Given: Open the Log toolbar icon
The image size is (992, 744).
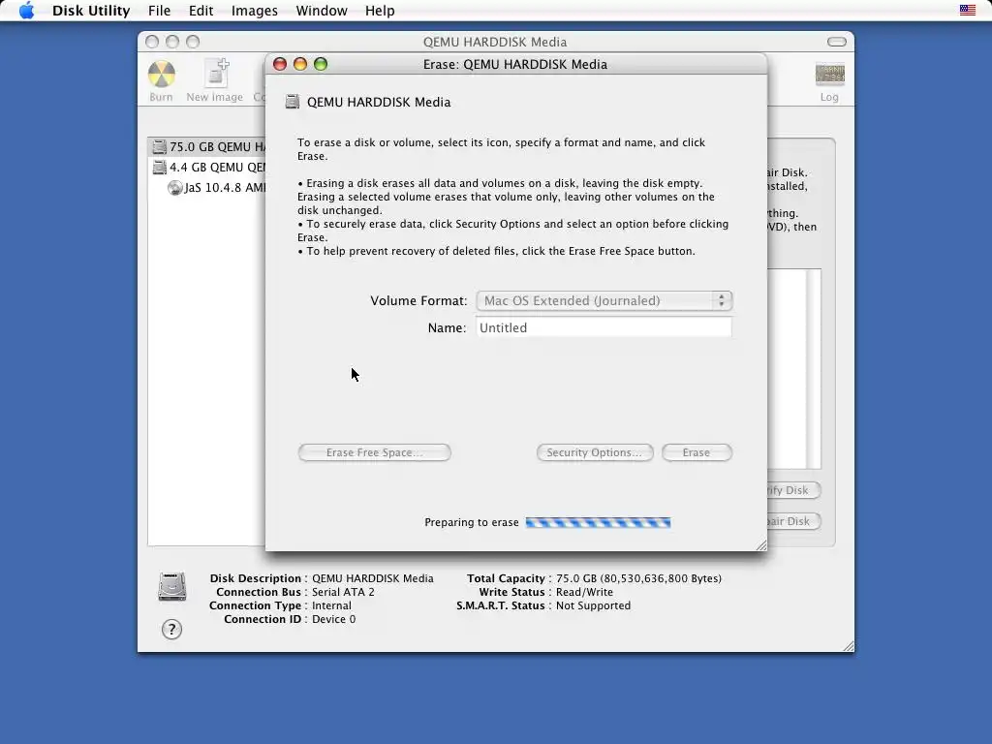Looking at the screenshot, I should (x=829, y=74).
